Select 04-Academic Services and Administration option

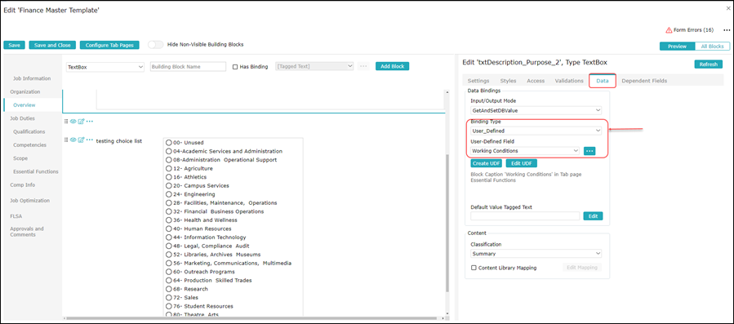pos(169,151)
